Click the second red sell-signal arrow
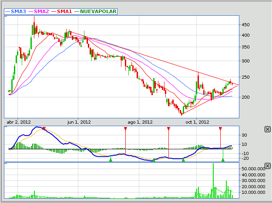 [x=125, y=129]
